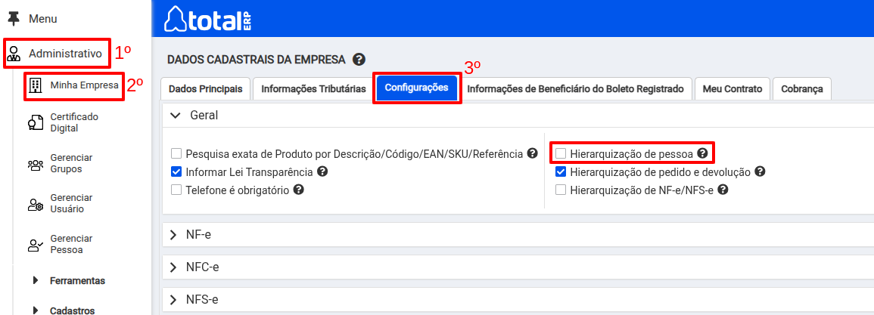The image size is (874, 315).
Task: Click the Gerenciar Pessoa checkmark-person icon
Action: tap(35, 245)
